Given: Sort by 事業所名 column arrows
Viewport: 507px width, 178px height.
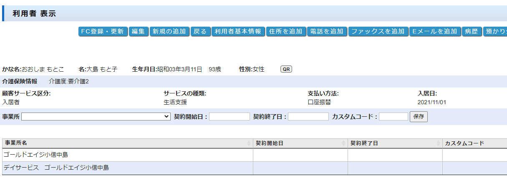Looking at the screenshot, I should tap(249, 143).
